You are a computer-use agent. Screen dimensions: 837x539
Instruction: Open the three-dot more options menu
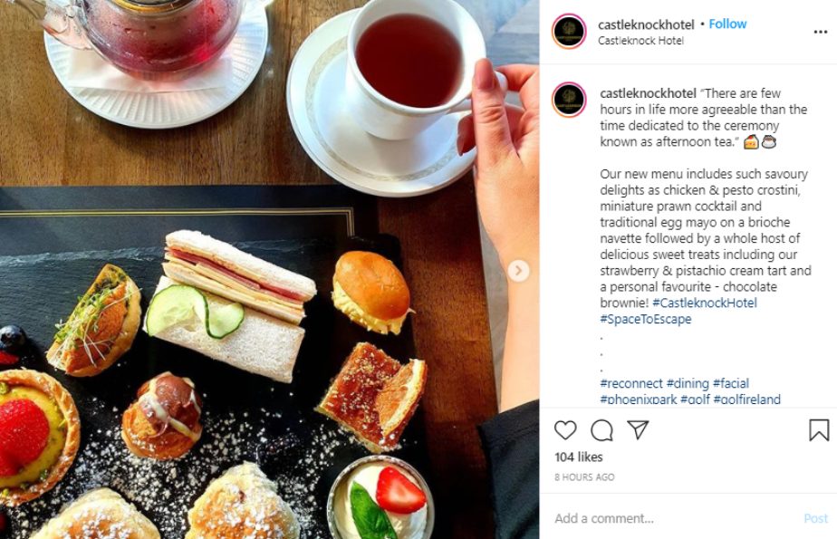point(821,32)
